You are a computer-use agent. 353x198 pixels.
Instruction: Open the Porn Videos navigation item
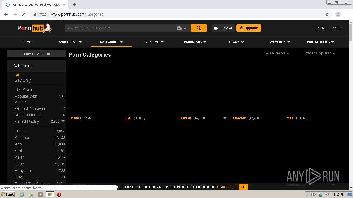[69, 42]
